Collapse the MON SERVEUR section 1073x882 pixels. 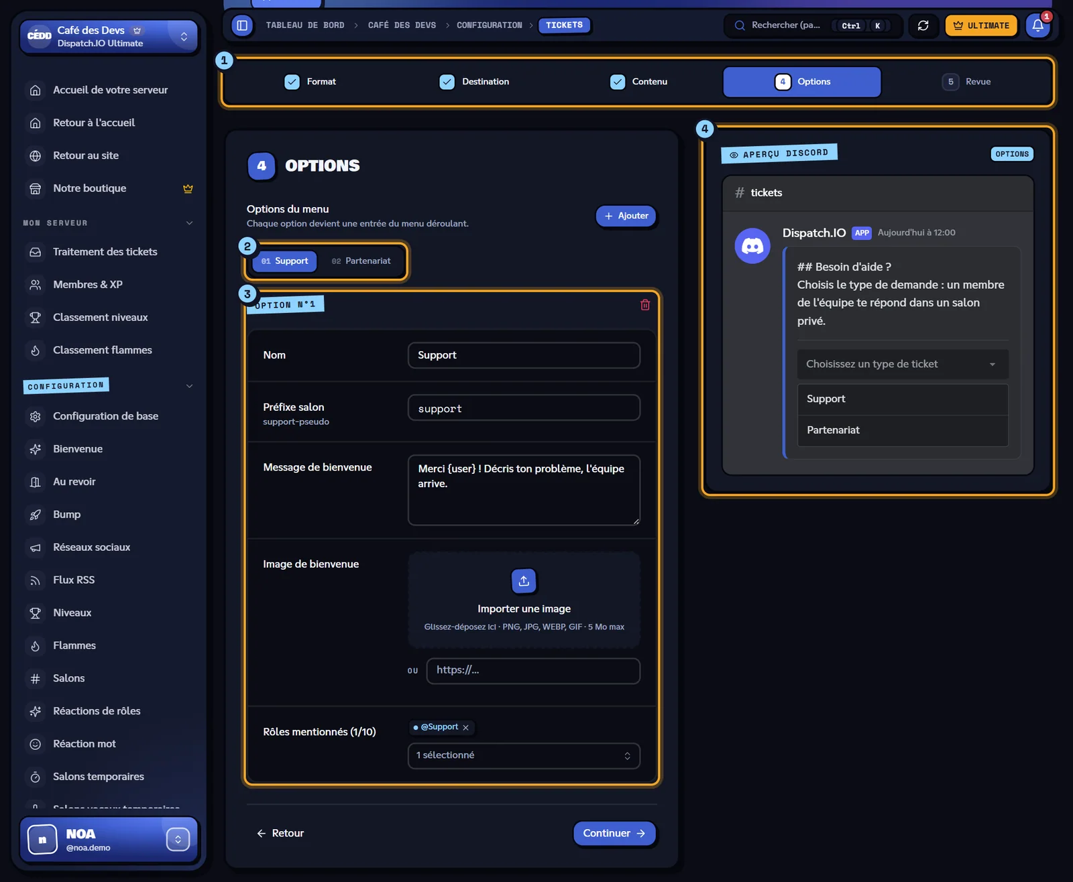[x=189, y=223]
